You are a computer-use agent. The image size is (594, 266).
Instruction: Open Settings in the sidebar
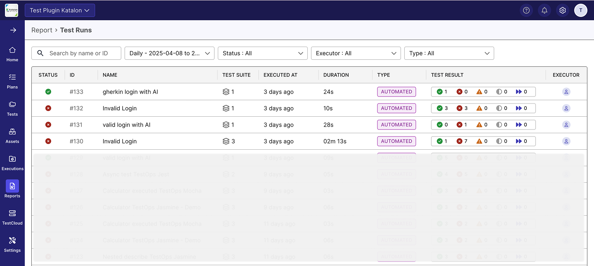[12, 245]
